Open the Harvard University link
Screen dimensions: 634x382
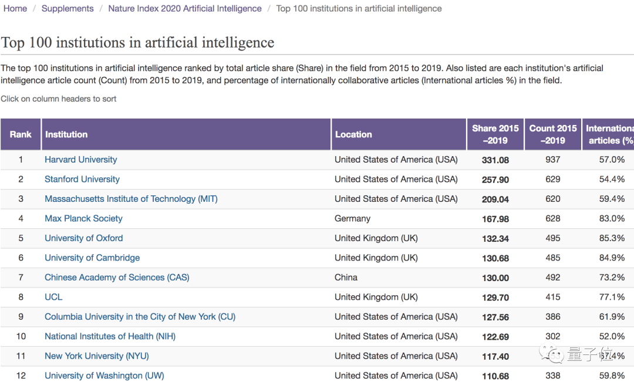[81, 160]
